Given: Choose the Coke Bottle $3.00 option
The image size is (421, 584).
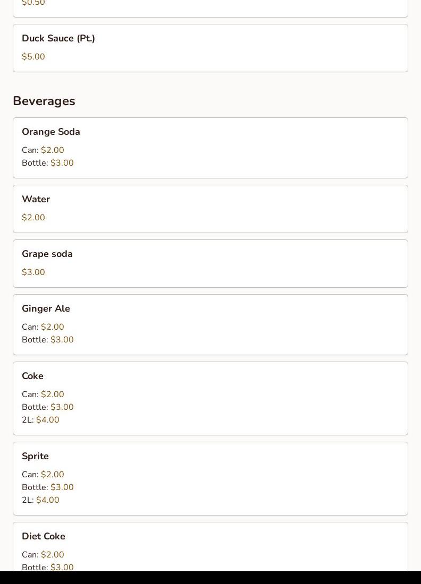Looking at the screenshot, I should tap(48, 407).
